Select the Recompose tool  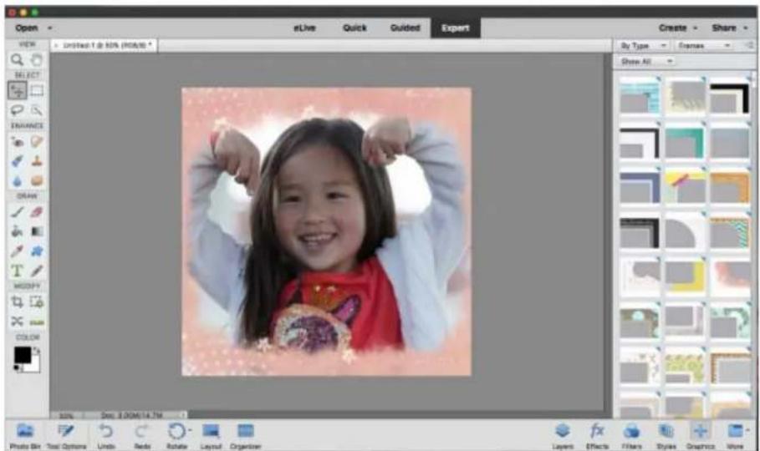(37, 302)
